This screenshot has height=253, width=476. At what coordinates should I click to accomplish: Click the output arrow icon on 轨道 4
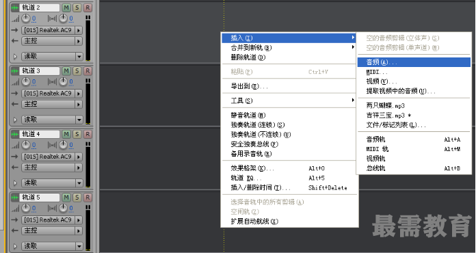(14, 167)
